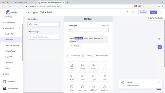165x93 pixels.
Task: Reload the browser page
Action: pyautogui.click(x=10, y=6)
